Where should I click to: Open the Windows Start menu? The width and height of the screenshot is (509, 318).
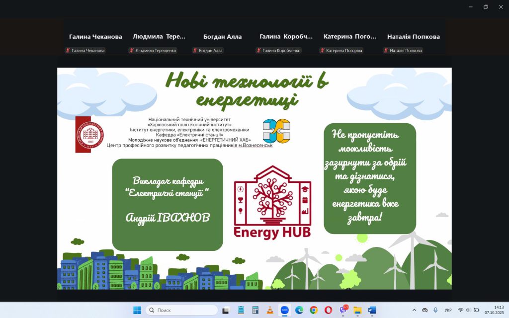pyautogui.click(x=137, y=310)
